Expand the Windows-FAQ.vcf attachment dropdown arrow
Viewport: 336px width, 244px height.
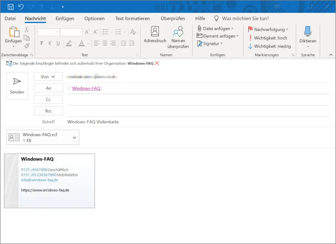(74, 138)
